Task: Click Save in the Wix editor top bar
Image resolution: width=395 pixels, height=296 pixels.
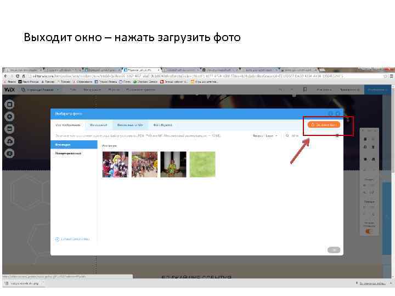Action: (324, 89)
